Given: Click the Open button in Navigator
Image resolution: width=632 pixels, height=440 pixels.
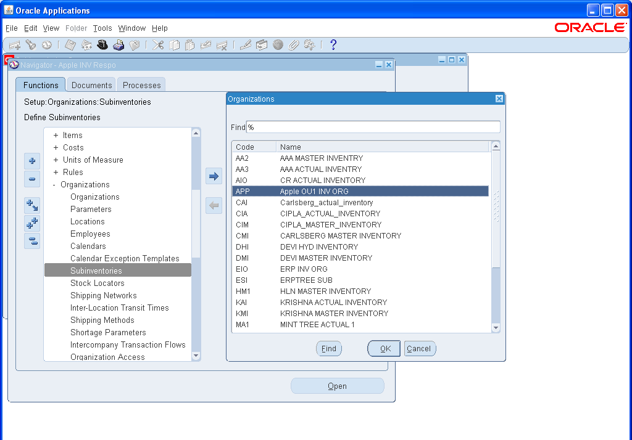Looking at the screenshot, I should [x=338, y=386].
